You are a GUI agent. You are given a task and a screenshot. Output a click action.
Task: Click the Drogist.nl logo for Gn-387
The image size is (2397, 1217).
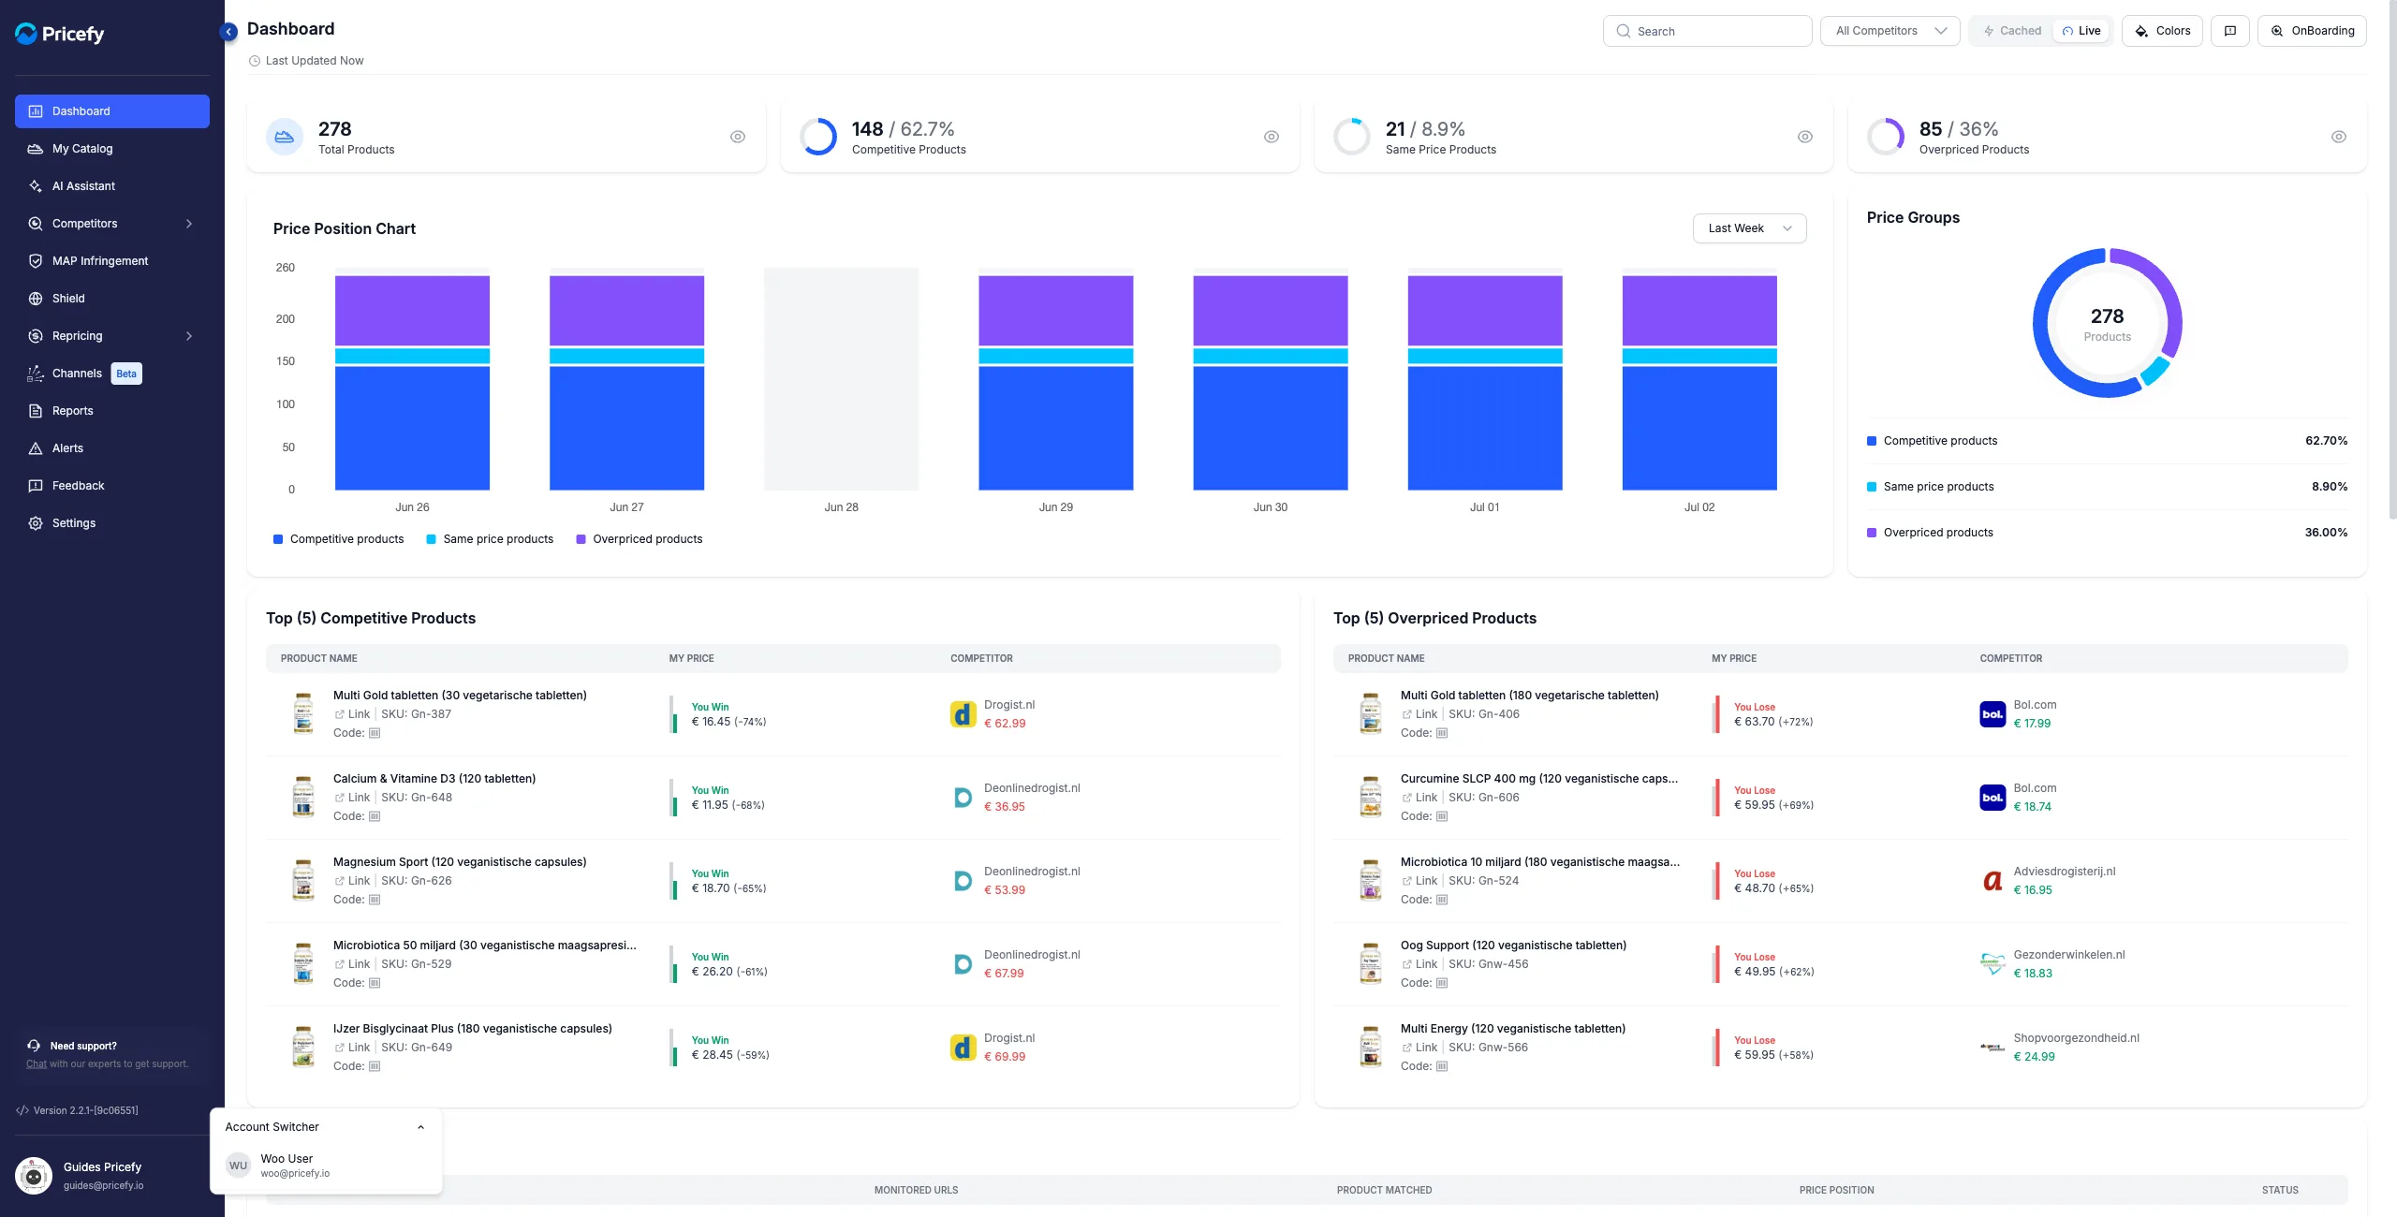[963, 714]
